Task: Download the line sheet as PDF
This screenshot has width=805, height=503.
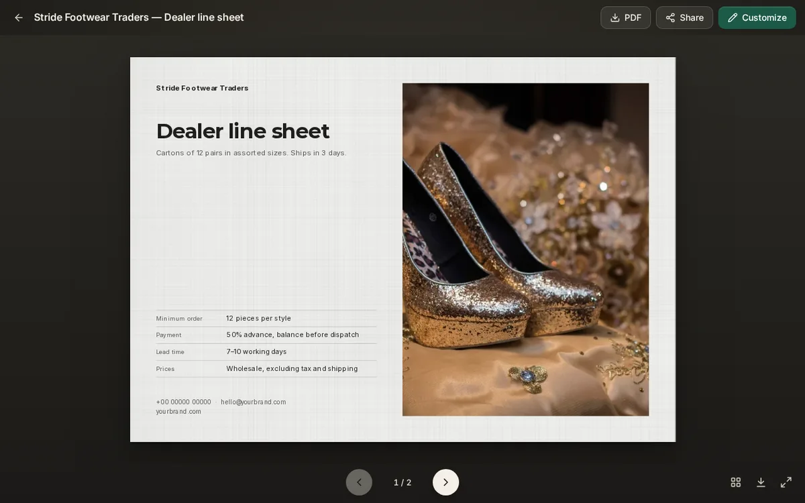Action: click(x=625, y=17)
